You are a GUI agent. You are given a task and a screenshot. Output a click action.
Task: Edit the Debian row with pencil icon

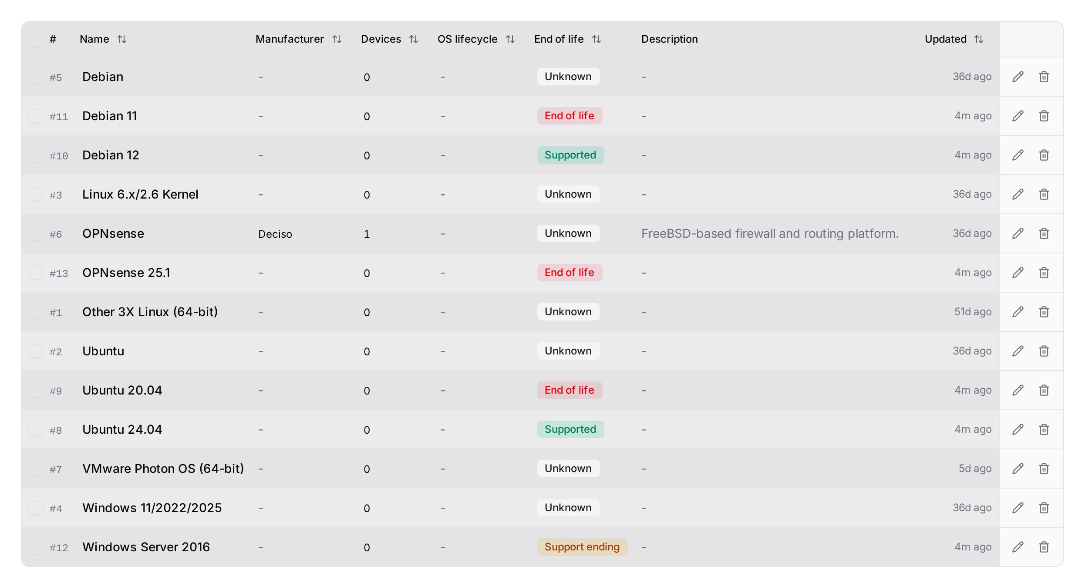[x=1018, y=77]
